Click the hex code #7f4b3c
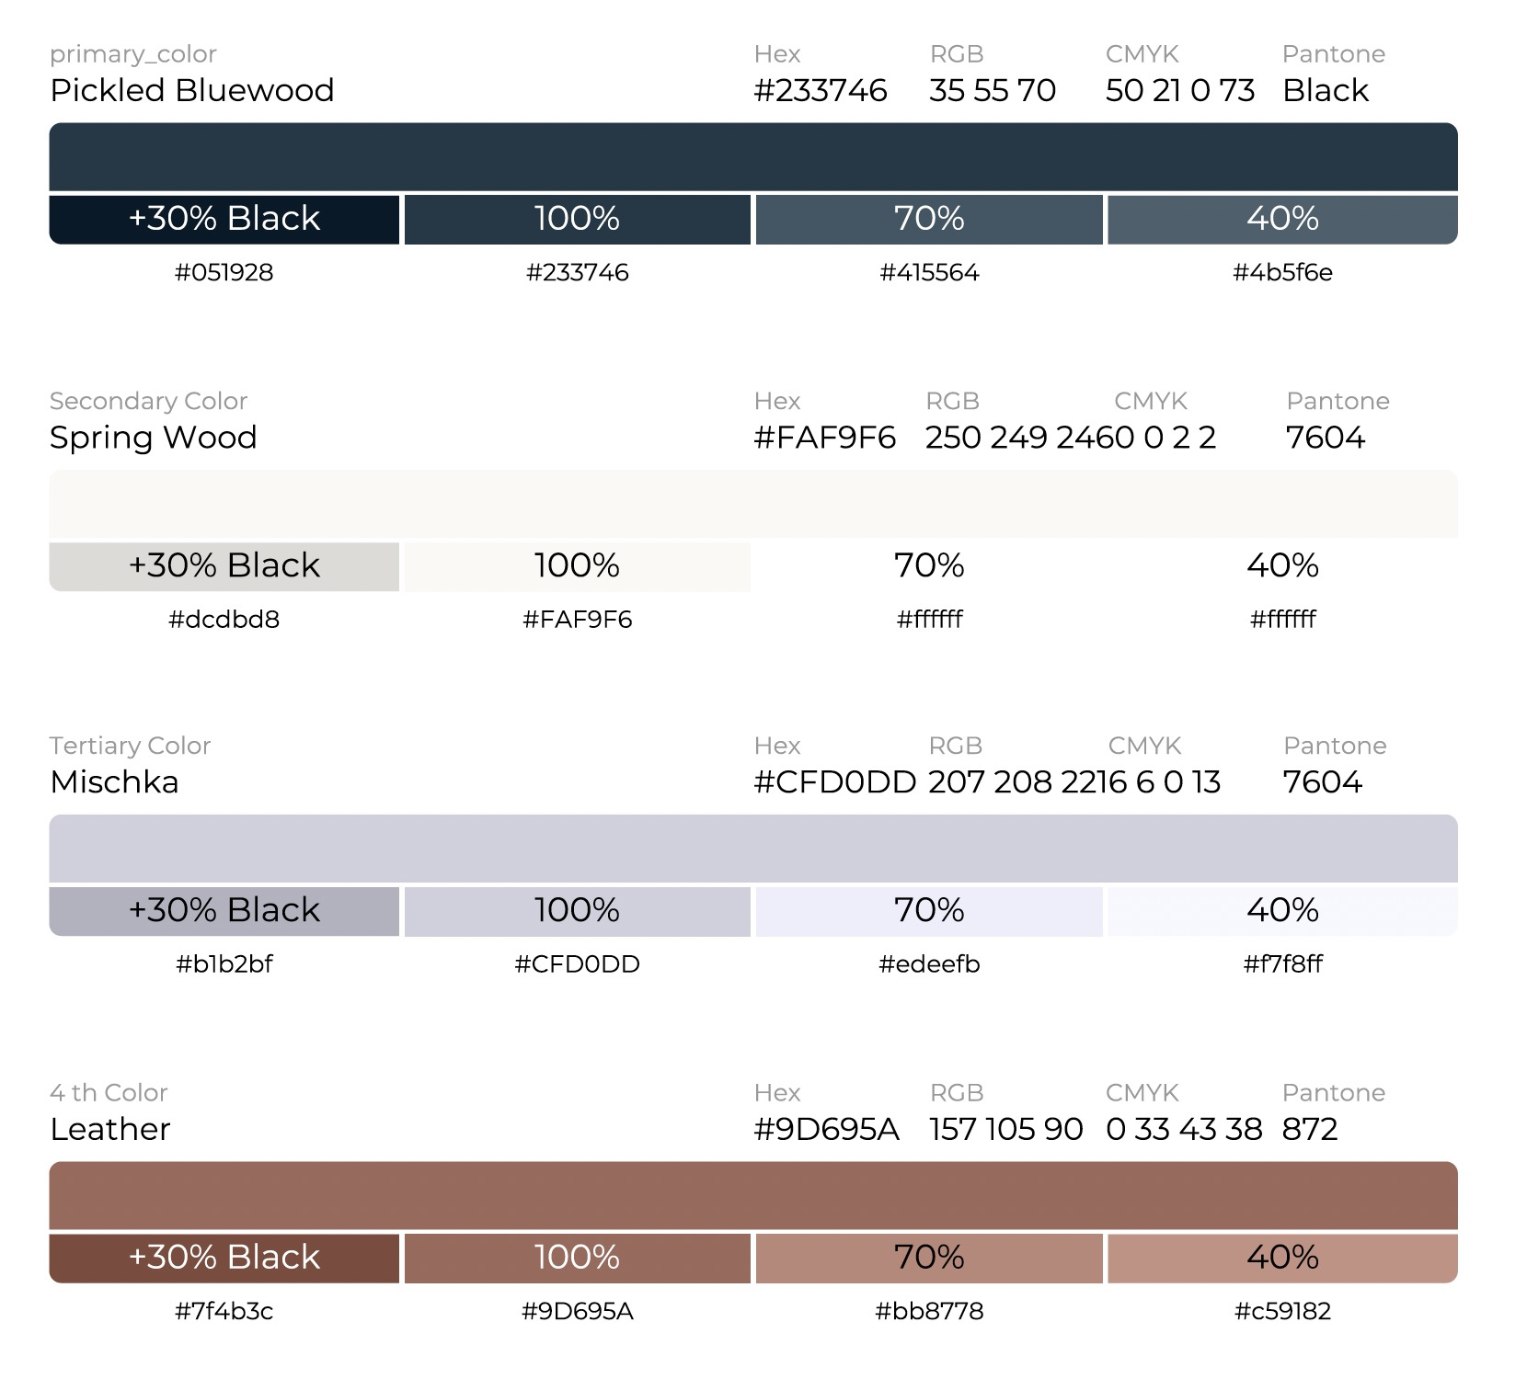Screen dimensions: 1527x1379 pos(224,1311)
